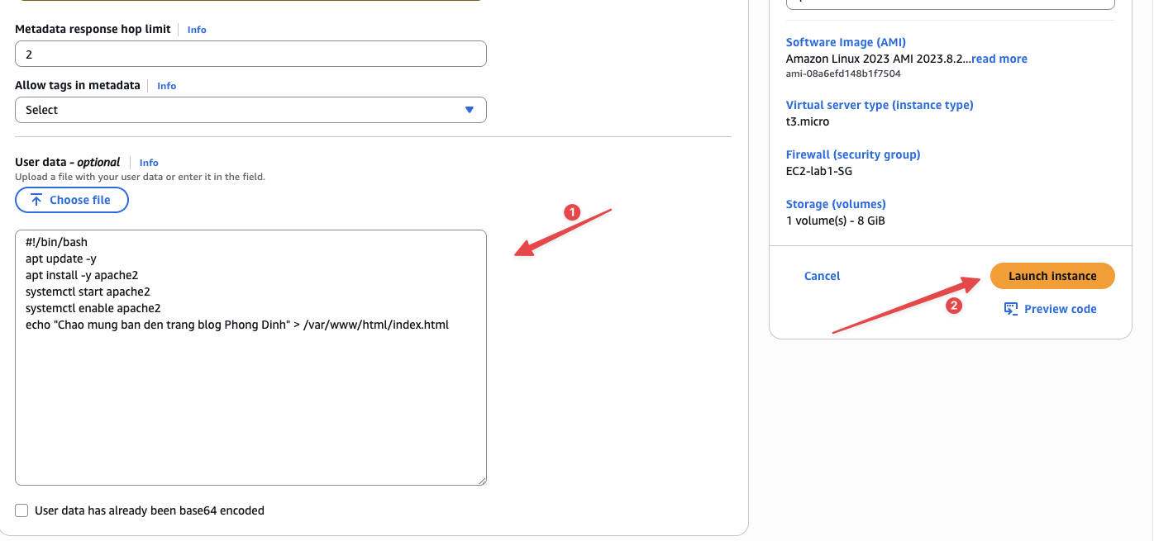Click Virtual server type (instance type) heading
1154x541 pixels.
click(x=880, y=105)
